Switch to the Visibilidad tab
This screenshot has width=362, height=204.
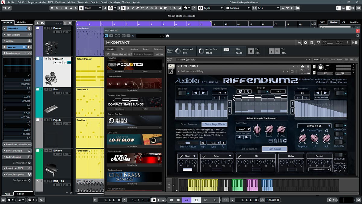tap(22, 22)
